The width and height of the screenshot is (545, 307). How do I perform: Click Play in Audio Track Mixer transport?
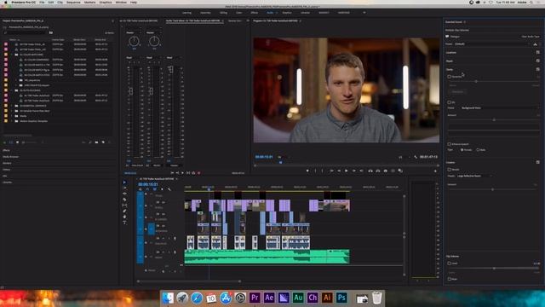(x=182, y=173)
